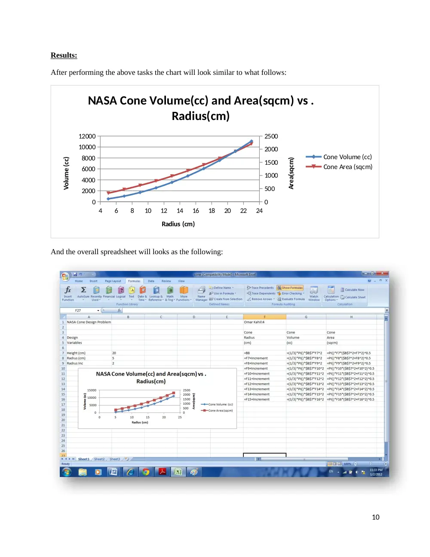Open Media Player icon on taskbar

(x=98, y=472)
